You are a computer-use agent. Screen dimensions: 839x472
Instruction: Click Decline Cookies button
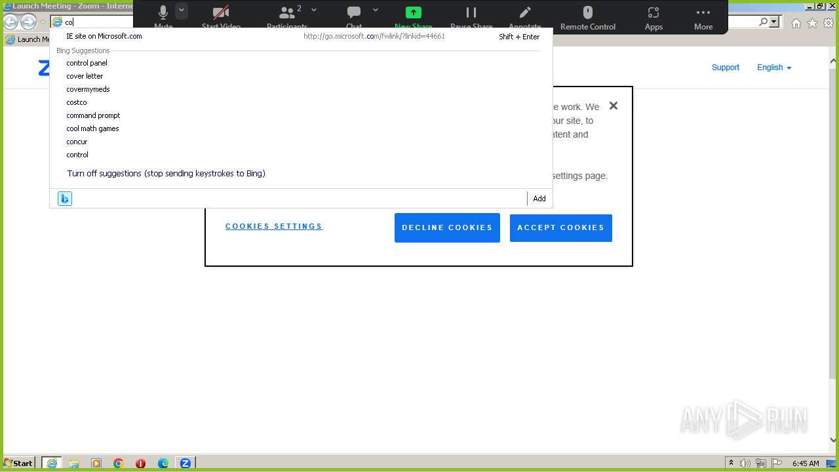click(x=447, y=227)
